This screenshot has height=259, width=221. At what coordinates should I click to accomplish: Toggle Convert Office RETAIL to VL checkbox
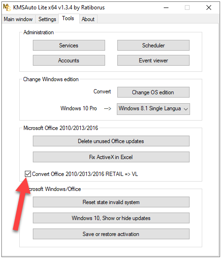point(28,174)
